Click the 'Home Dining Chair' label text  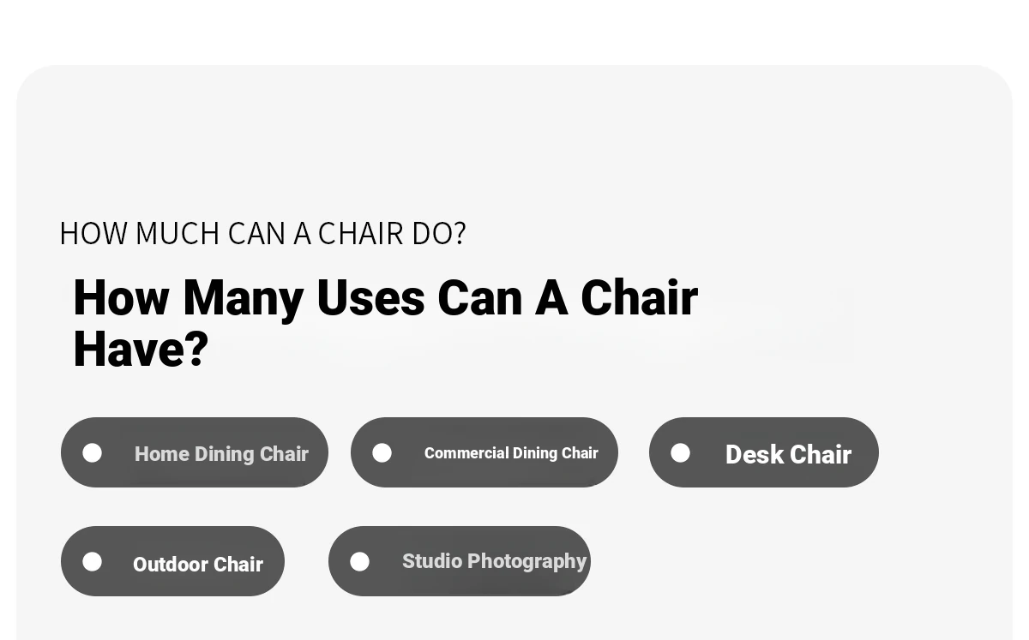pyautogui.click(x=221, y=454)
